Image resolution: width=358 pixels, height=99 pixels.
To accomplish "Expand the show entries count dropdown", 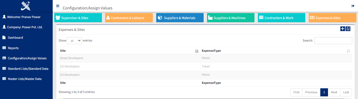I will click(74, 41).
